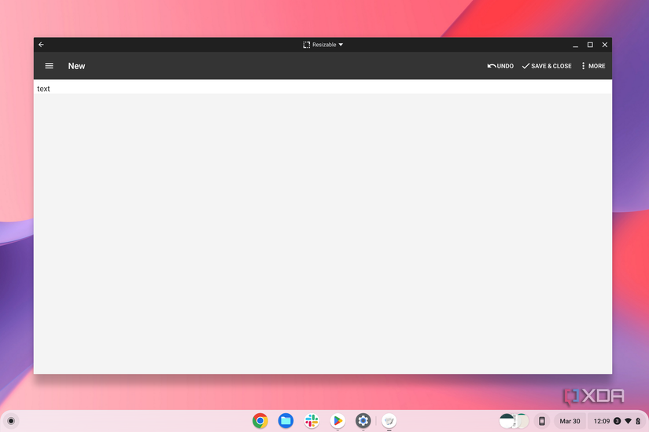Click the 'New' note title
649x432 pixels.
76,66
